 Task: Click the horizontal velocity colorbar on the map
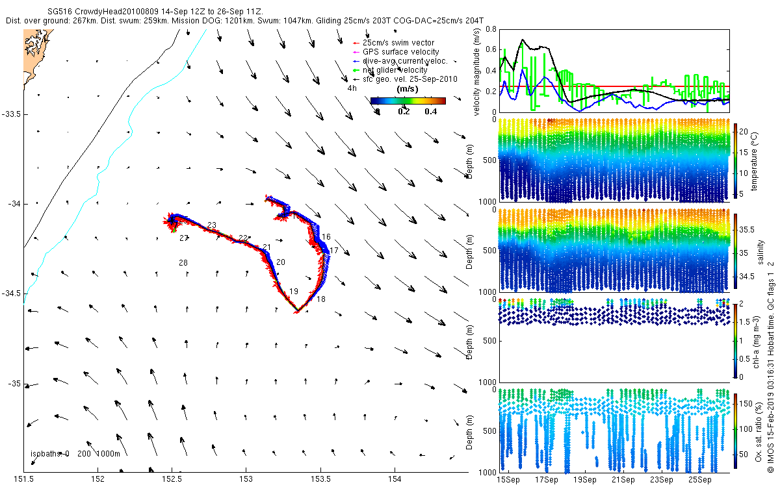pyautogui.click(x=408, y=101)
